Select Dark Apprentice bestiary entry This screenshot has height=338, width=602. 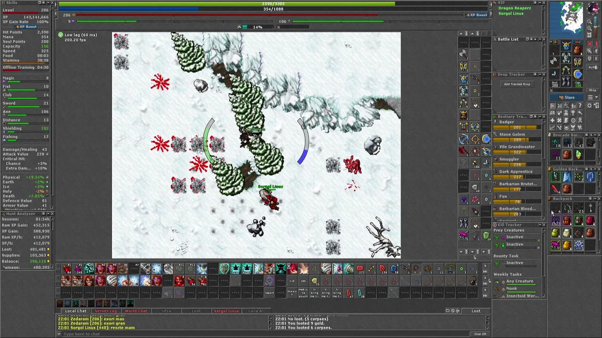tap(517, 174)
